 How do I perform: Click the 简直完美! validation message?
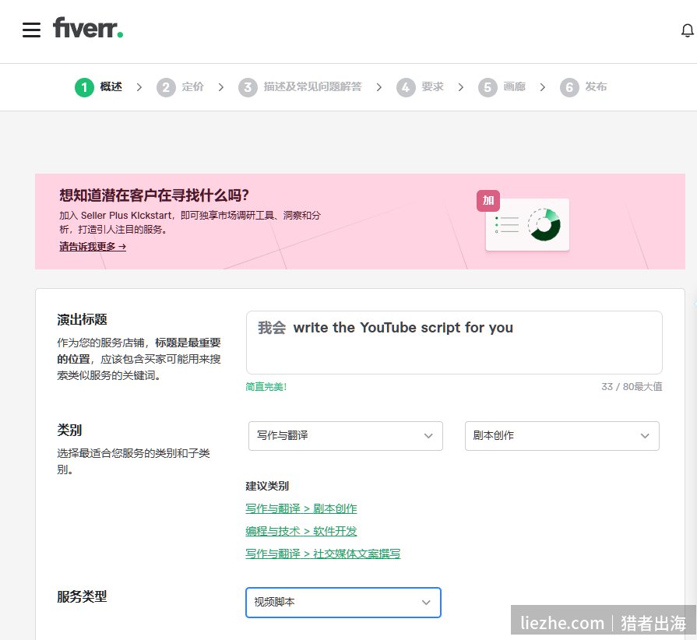coord(266,387)
